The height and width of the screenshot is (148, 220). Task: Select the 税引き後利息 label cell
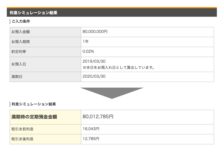click(45, 139)
